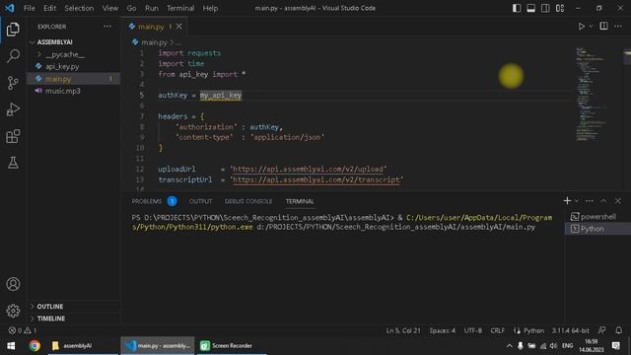631x355 pixels.
Task: Open the upload URL link in code
Action: click(x=308, y=169)
